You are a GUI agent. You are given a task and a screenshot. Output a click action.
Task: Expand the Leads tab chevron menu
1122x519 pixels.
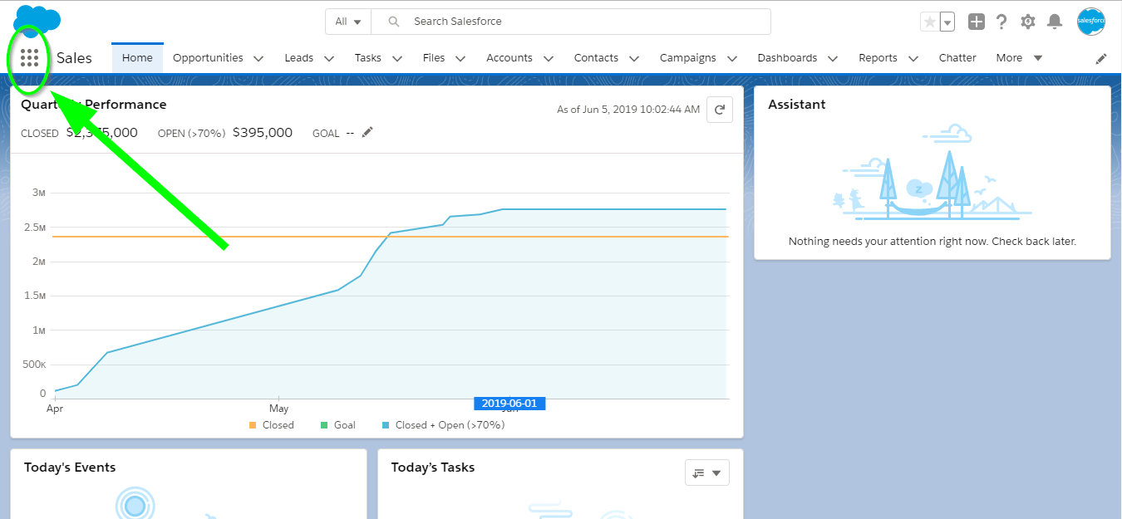[329, 58]
